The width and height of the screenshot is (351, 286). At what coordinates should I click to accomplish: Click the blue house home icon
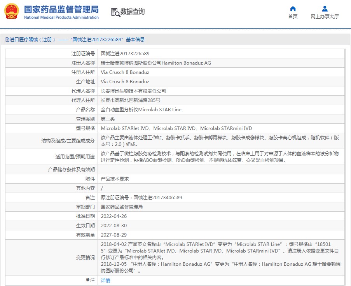(293, 9)
